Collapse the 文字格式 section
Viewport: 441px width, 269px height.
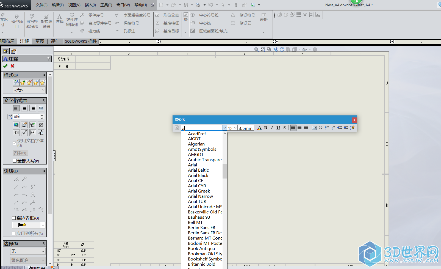point(44,100)
